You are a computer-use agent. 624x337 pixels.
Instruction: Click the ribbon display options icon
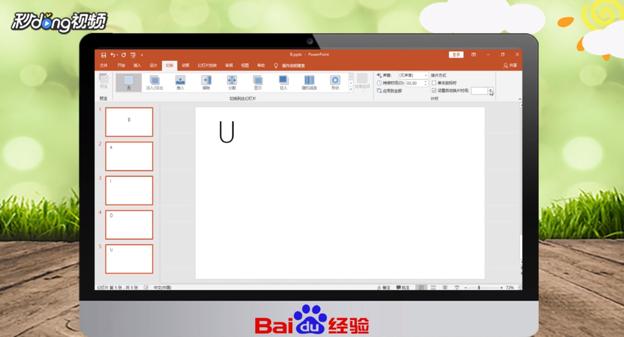473,55
